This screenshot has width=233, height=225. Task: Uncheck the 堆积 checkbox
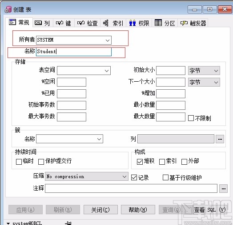(140, 162)
